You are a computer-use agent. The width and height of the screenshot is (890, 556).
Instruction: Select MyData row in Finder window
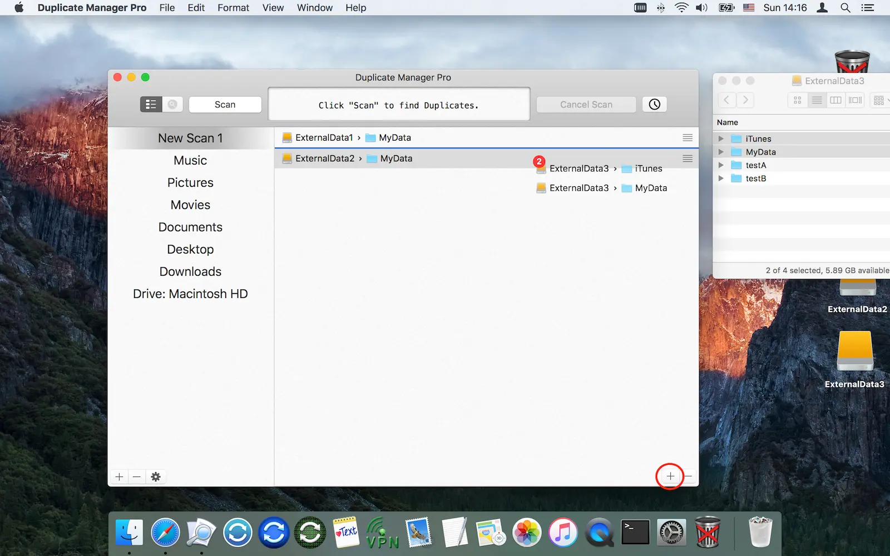point(802,152)
